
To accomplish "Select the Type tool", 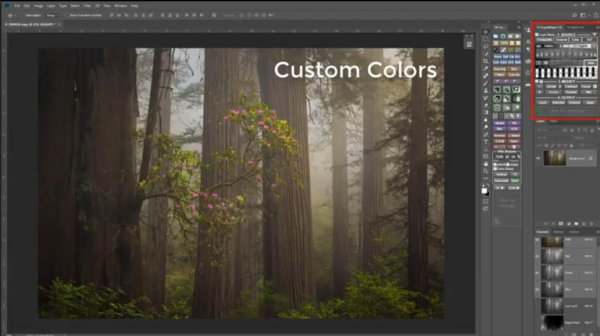I will click(486, 142).
